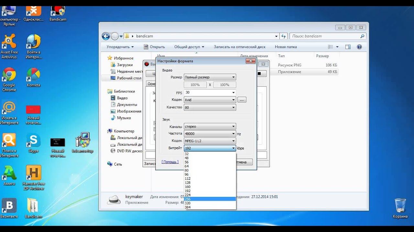Click the Google Chrome desktop icon
The width and height of the screenshot is (414, 232).
tap(9, 80)
